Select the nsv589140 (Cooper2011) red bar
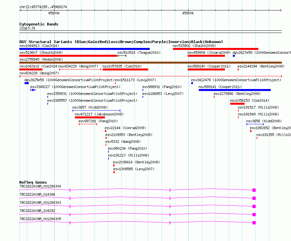291x241 pixels. click(x=206, y=69)
